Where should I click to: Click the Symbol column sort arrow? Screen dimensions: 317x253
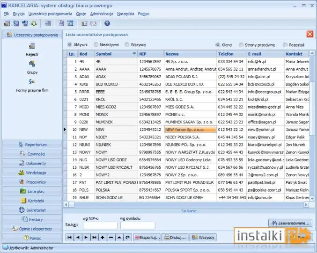click(x=134, y=54)
